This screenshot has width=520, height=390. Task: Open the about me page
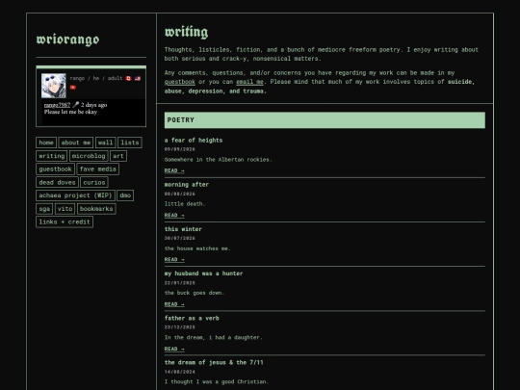coord(76,143)
